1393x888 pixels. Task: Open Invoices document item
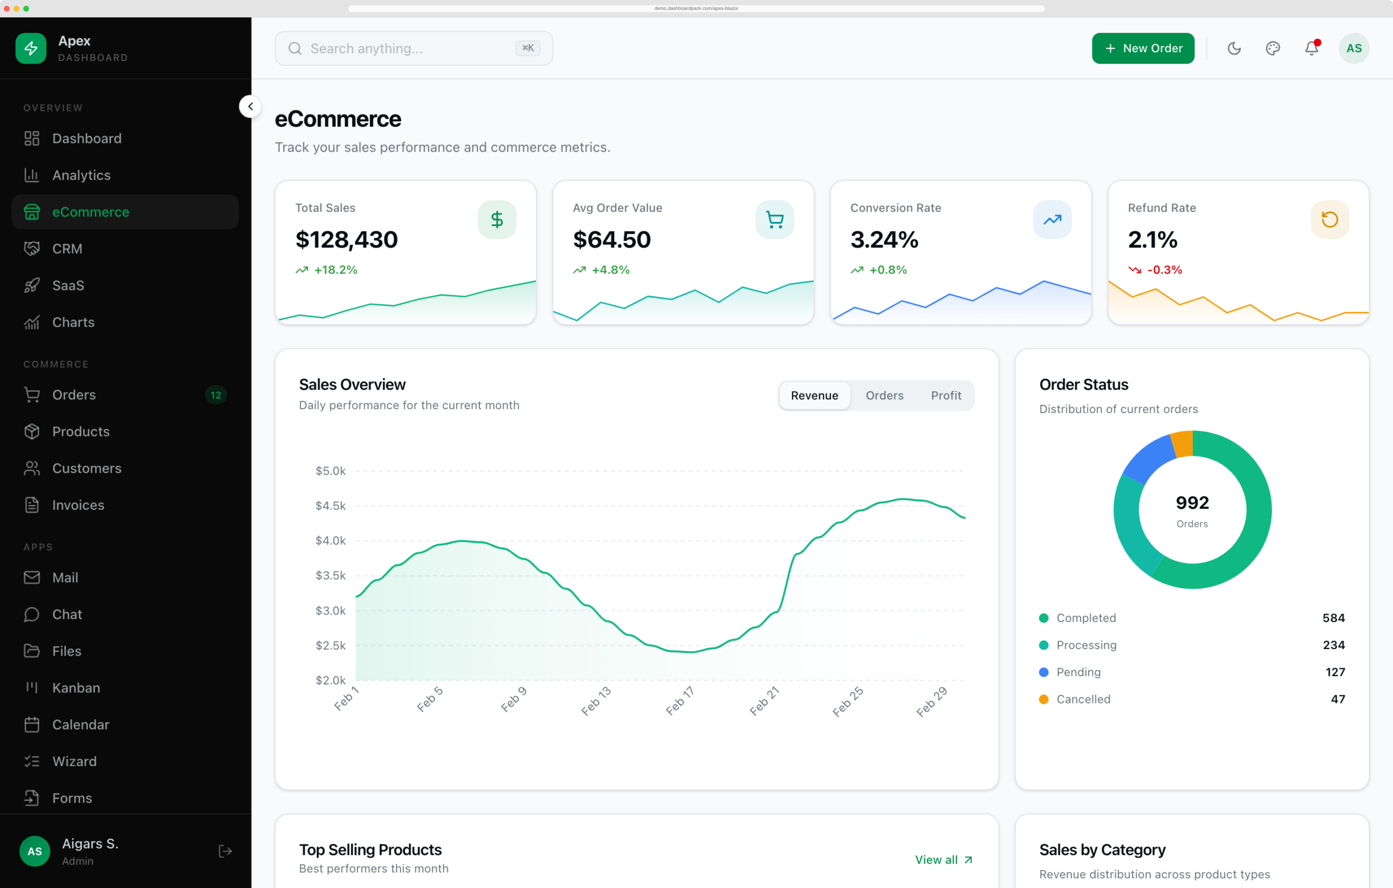125,505
